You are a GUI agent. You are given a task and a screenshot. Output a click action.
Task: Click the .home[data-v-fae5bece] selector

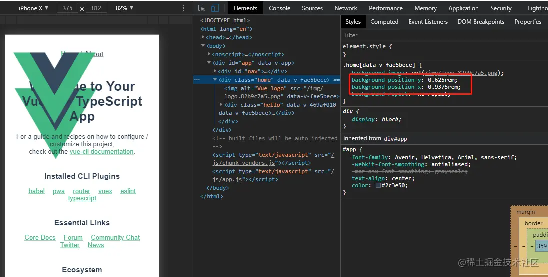[379, 65]
